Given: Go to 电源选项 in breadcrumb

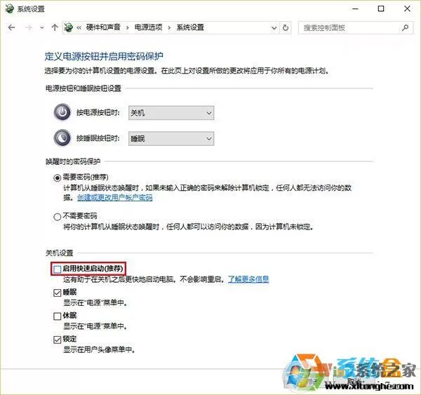Looking at the screenshot, I should pyautogui.click(x=149, y=27).
